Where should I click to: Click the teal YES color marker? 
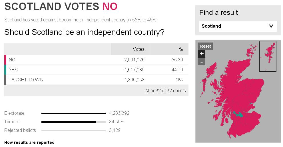pyautogui.click(x=5, y=70)
